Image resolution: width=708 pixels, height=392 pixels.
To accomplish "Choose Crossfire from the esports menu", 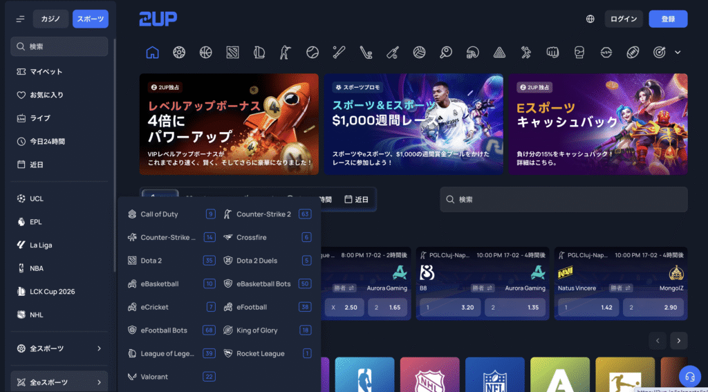I will pos(268,237).
